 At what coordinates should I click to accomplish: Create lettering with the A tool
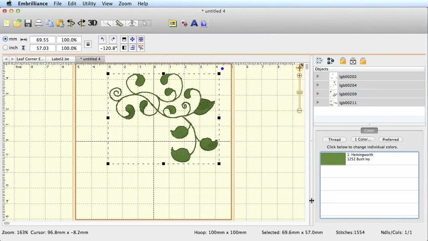tap(194, 23)
